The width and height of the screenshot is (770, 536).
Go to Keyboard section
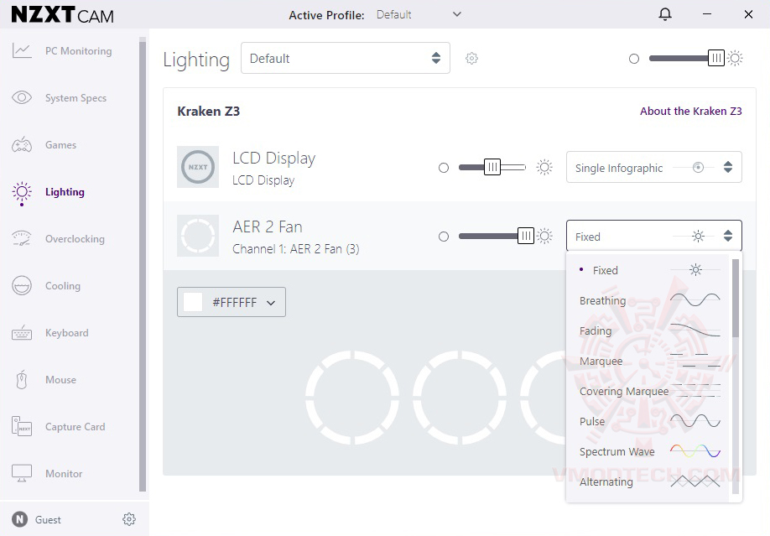click(x=67, y=333)
